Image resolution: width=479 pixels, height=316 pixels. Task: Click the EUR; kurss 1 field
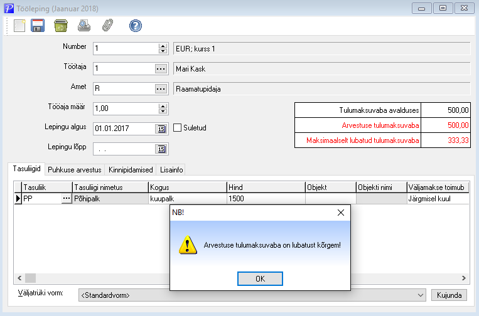tap(321, 48)
